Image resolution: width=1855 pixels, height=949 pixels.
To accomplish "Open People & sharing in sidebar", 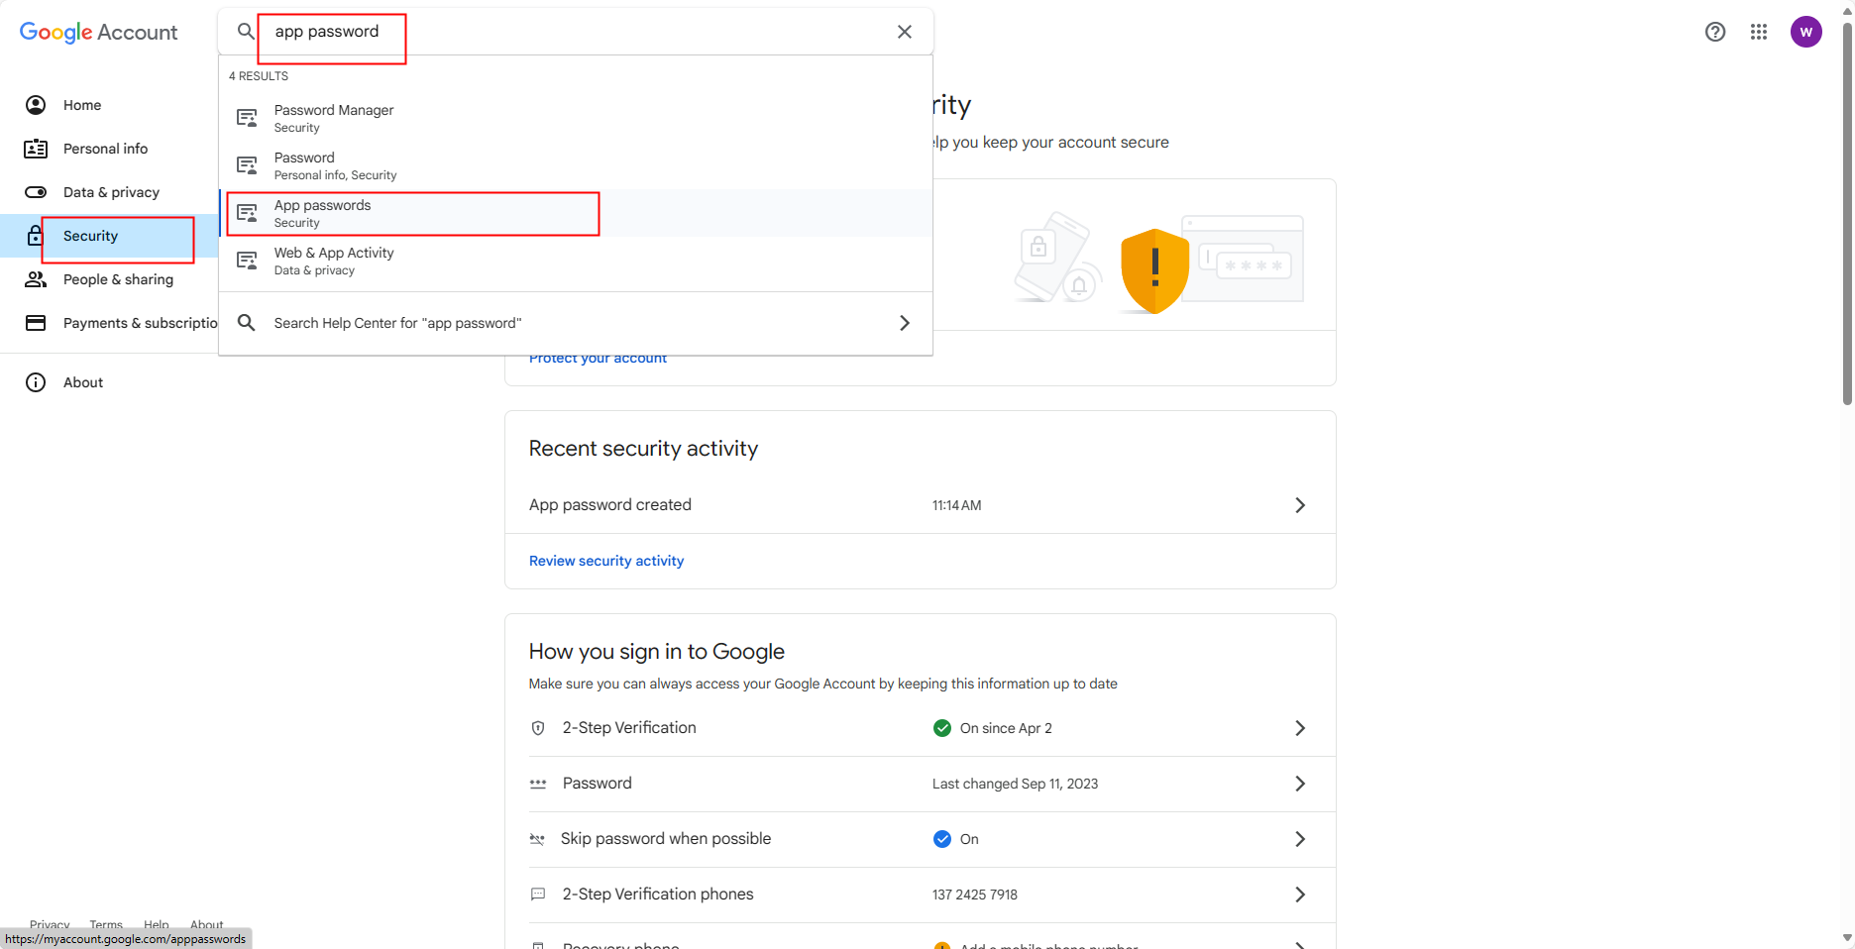I will (x=118, y=279).
